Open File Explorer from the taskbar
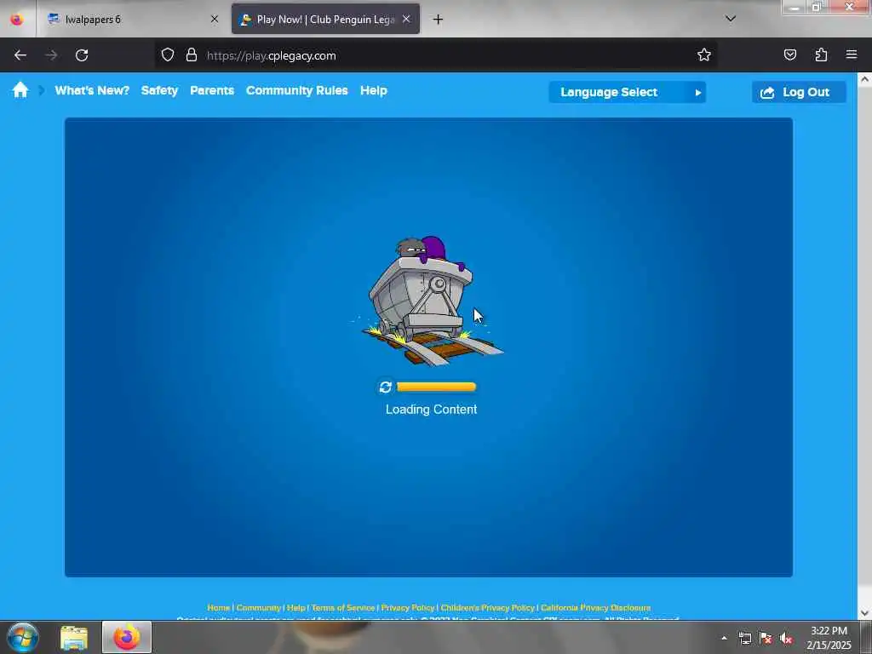The image size is (872, 654). (x=74, y=637)
